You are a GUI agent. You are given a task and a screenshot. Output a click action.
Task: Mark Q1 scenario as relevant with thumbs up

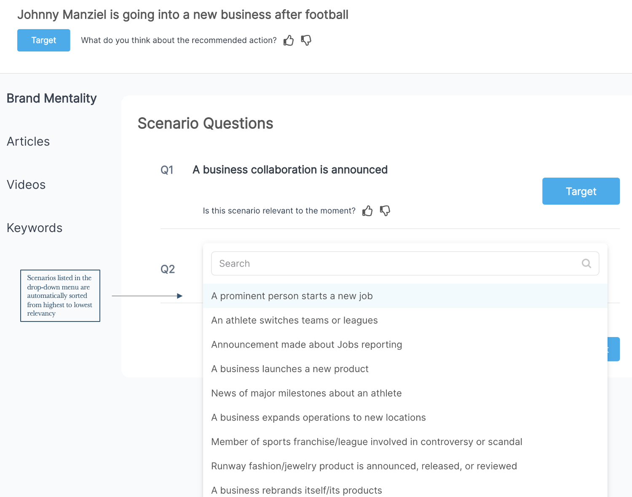click(367, 211)
